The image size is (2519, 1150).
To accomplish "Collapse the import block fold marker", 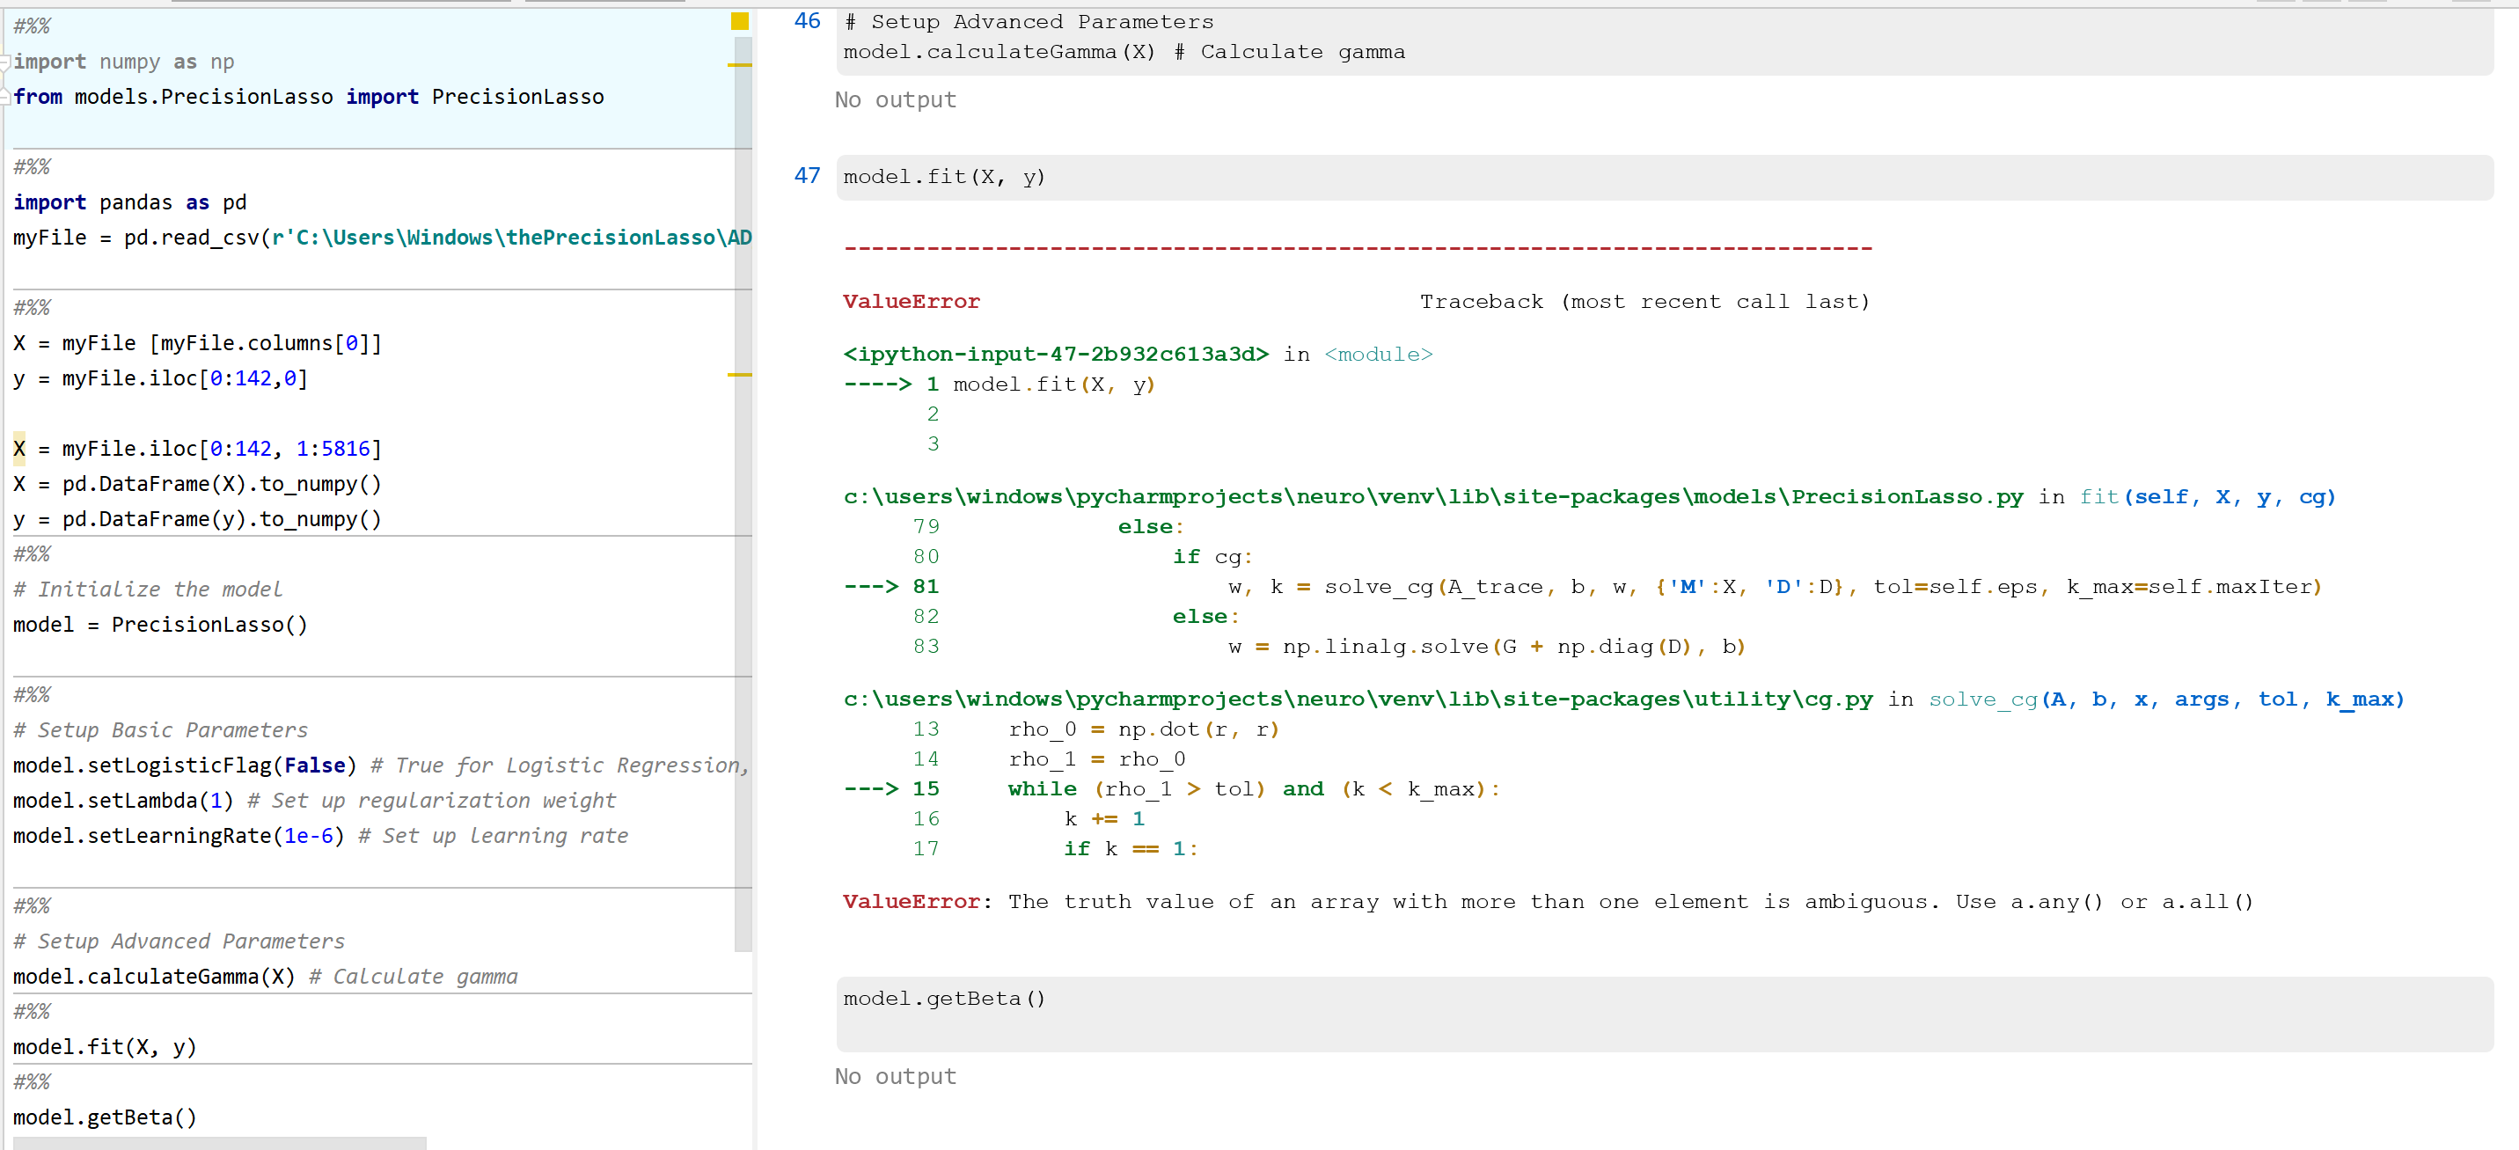I will tap(5, 62).
